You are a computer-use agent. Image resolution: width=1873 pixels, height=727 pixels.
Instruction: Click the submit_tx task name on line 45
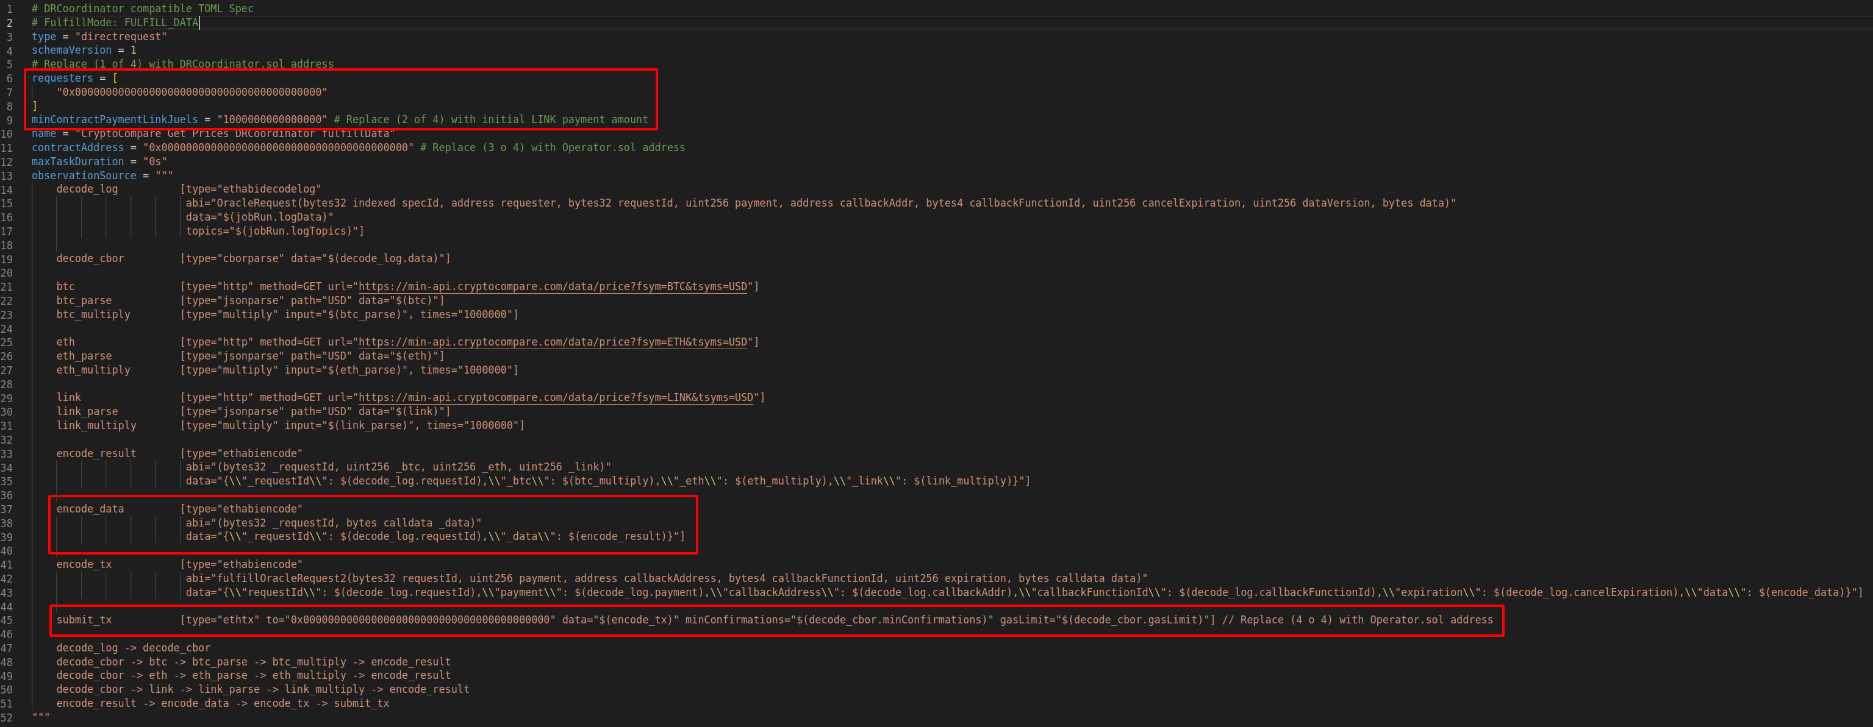tap(84, 620)
